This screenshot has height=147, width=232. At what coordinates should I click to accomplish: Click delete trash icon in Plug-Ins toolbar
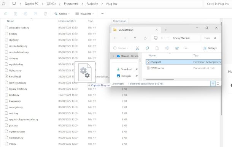tap(45, 14)
